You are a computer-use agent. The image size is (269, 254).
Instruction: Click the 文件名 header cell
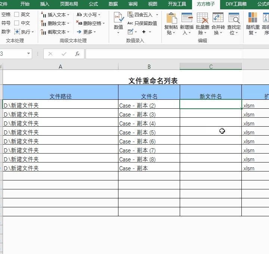point(149,92)
